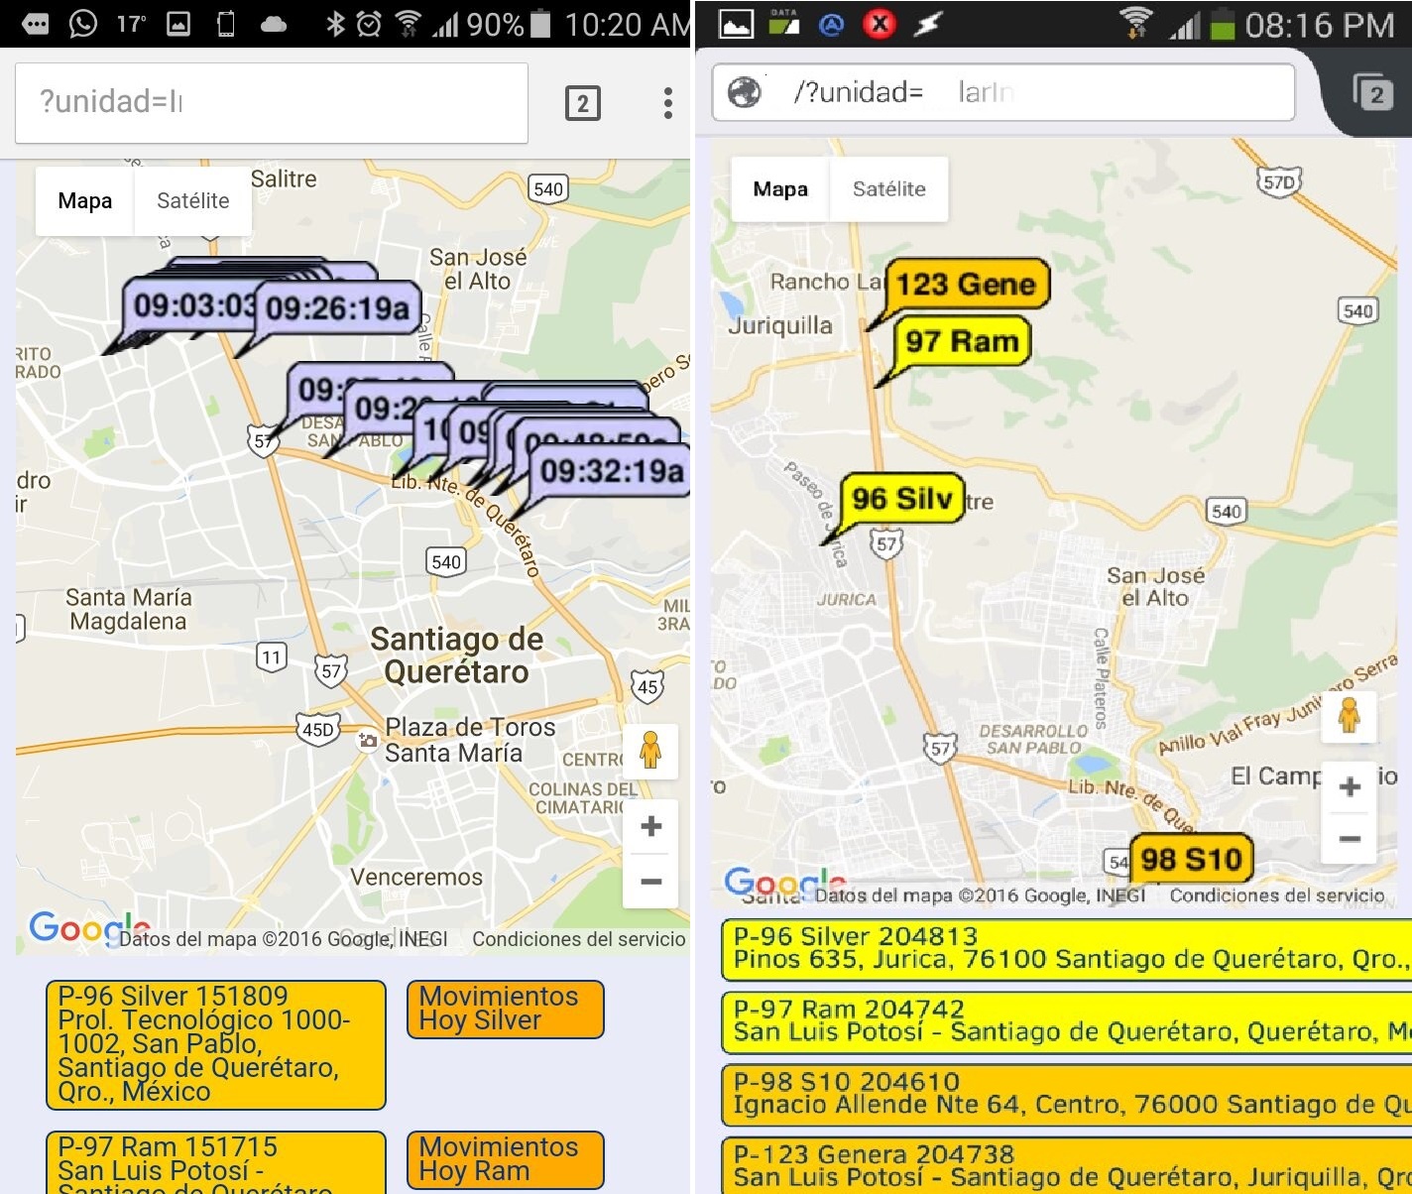1412x1194 pixels.
Task: Open Condiciones del servicio link on right map
Action: coord(1276,895)
